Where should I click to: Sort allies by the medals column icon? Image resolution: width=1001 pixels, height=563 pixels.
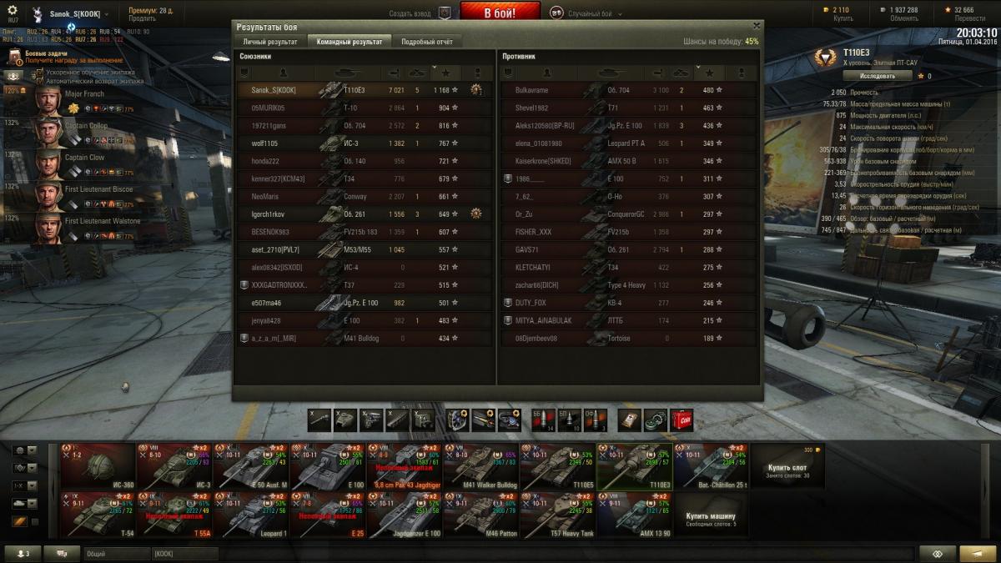[476, 73]
